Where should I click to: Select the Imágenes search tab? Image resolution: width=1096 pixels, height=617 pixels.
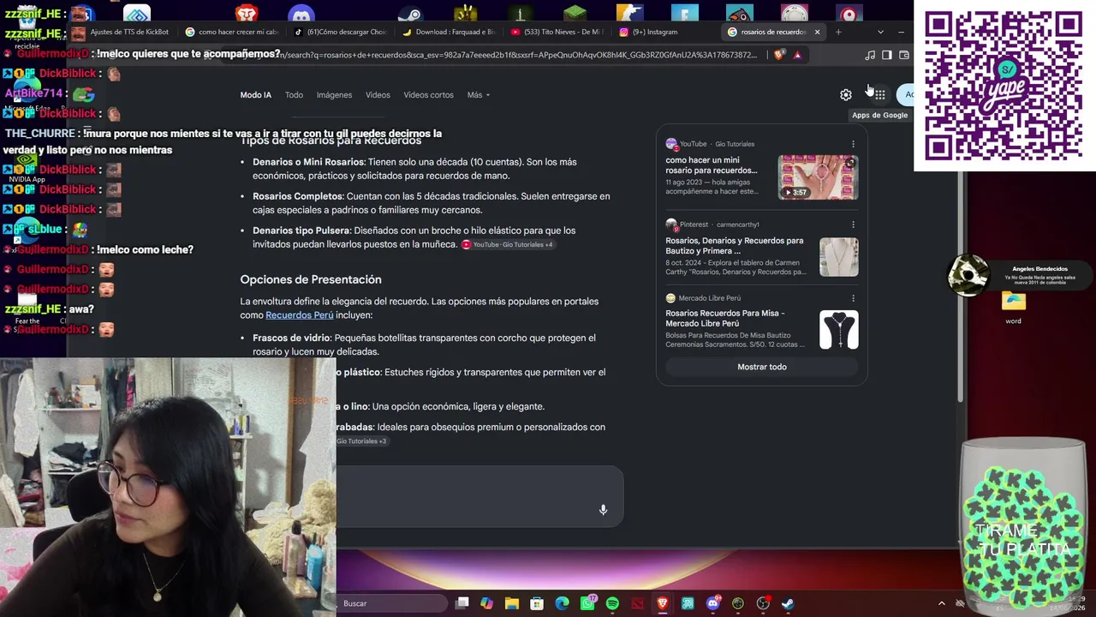(x=334, y=95)
